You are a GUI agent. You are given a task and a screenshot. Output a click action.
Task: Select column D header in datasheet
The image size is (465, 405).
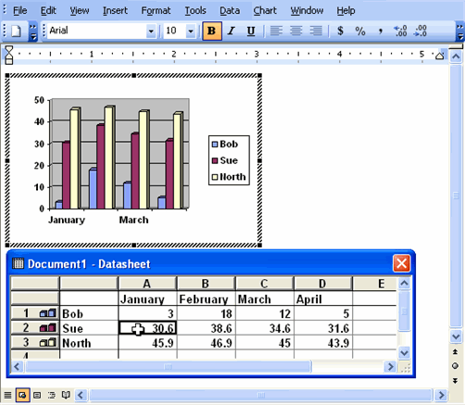[x=322, y=284]
